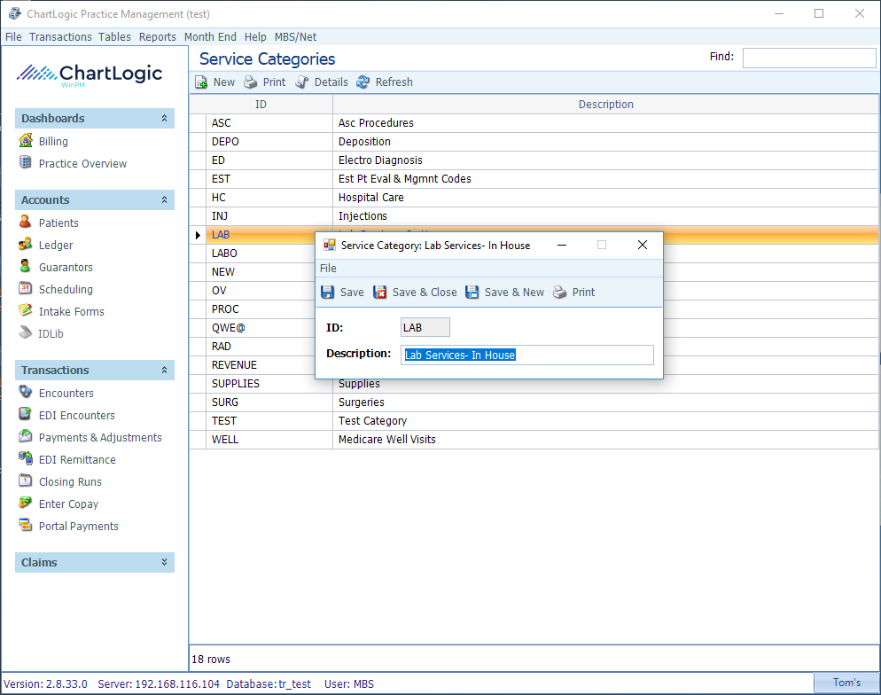
Task: Open Scheduling calendar icon in sidebar
Action: tap(26, 288)
